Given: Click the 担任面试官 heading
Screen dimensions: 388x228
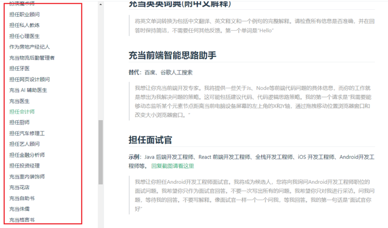Looking at the screenshot, I should (x=150, y=140).
